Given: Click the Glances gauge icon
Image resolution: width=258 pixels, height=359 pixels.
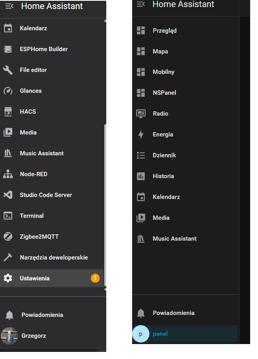Looking at the screenshot, I should pos(8,91).
